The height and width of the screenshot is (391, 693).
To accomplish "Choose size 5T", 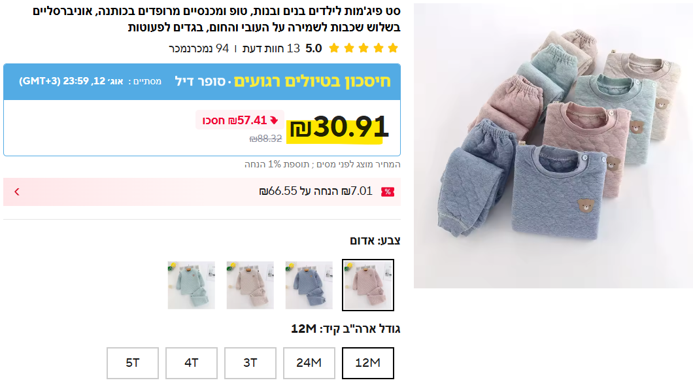I will pyautogui.click(x=133, y=363).
